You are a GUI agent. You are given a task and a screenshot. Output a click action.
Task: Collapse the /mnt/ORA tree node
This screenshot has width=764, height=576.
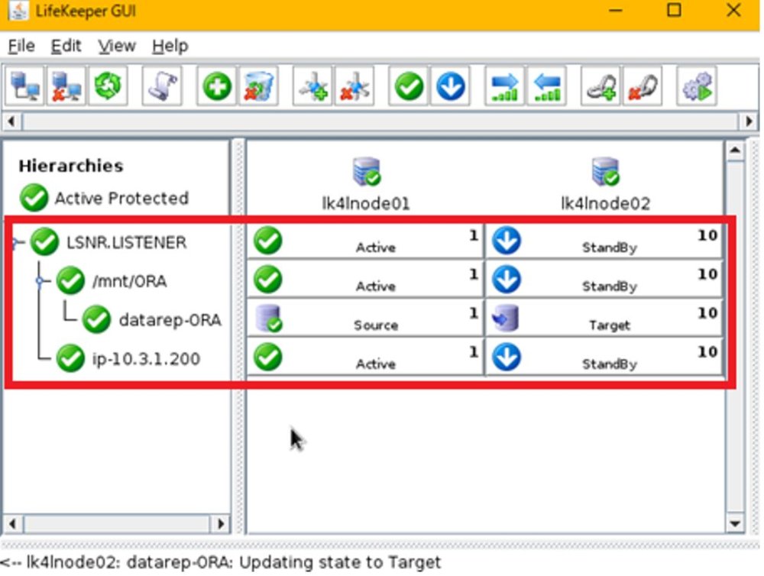(x=40, y=280)
